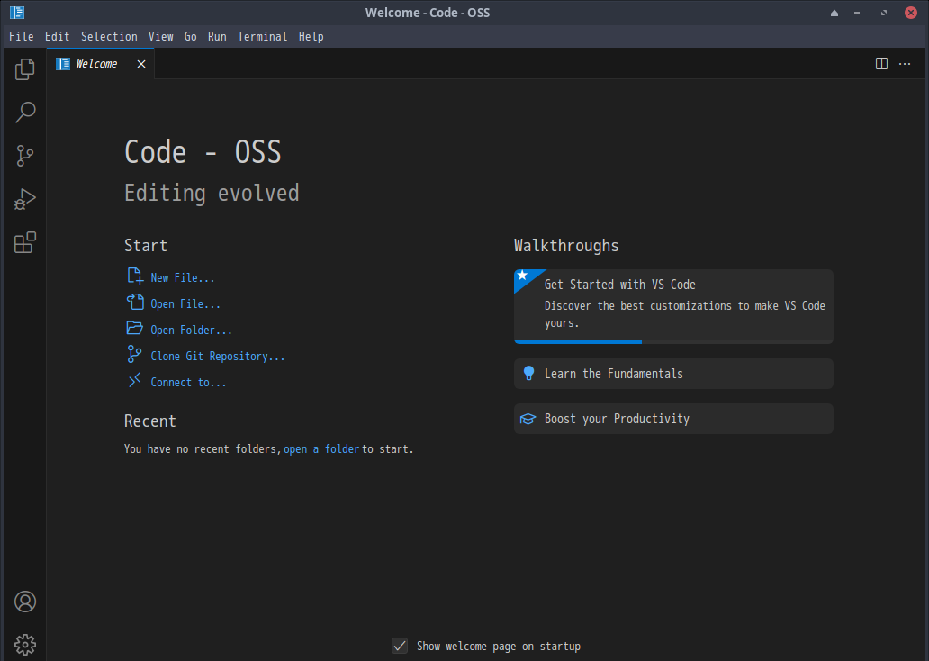The height and width of the screenshot is (661, 929).
Task: Click the Open File icon under Start
Action: [x=135, y=303]
